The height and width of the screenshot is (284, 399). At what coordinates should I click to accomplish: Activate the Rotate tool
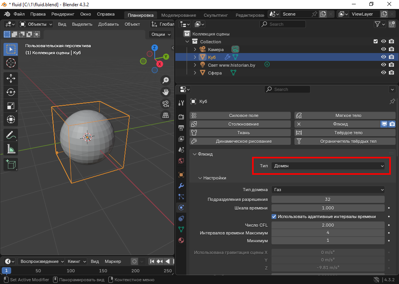pyautogui.click(x=11, y=92)
